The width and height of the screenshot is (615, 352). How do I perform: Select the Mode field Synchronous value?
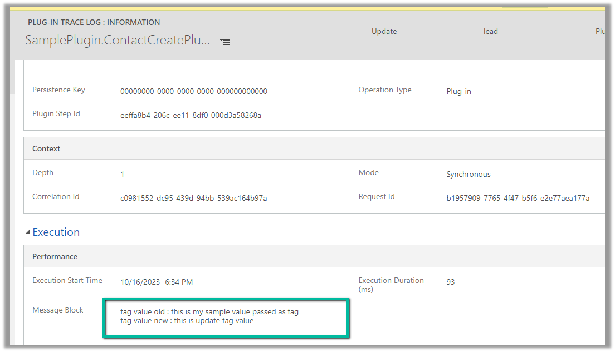468,174
